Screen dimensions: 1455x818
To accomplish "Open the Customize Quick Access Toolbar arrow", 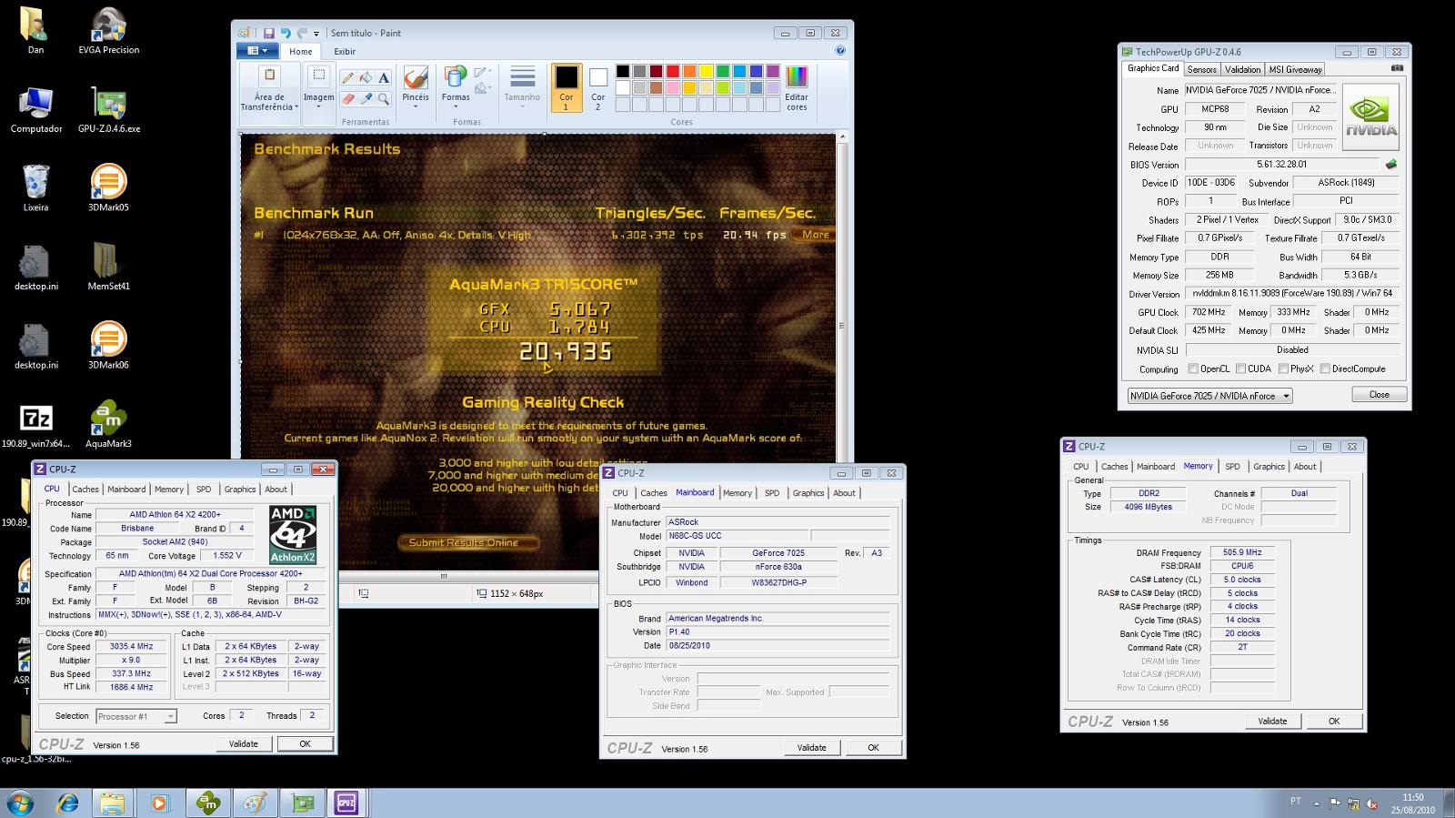I will 316,34.
